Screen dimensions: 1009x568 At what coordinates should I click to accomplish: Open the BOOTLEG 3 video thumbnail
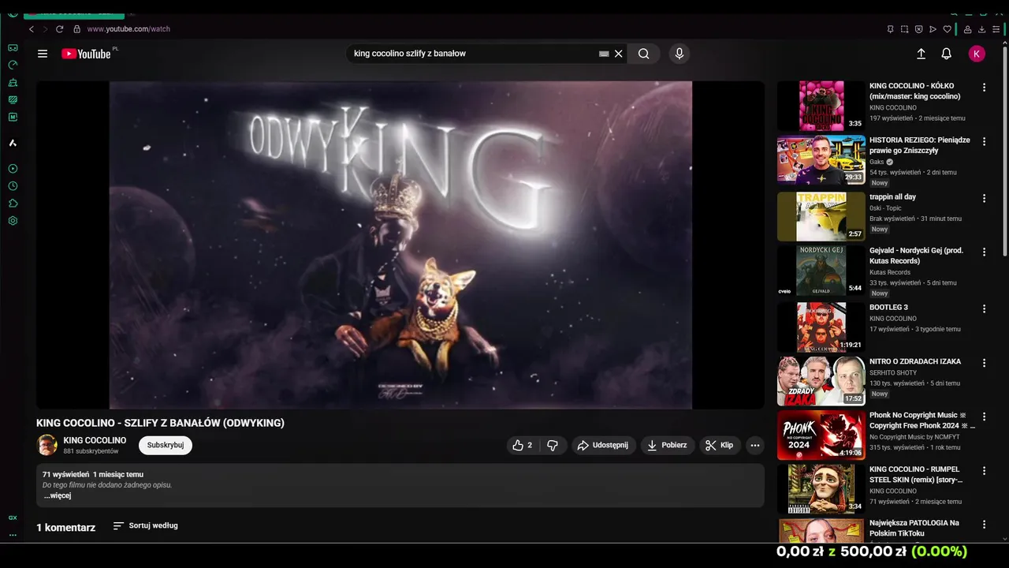point(821,327)
